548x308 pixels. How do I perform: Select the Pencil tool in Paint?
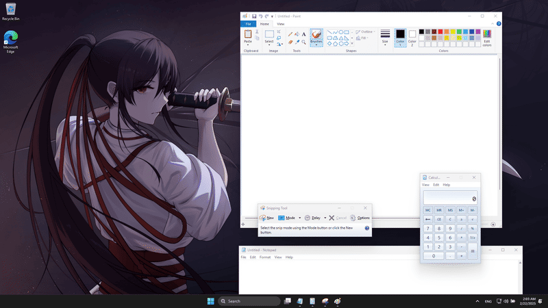point(290,34)
